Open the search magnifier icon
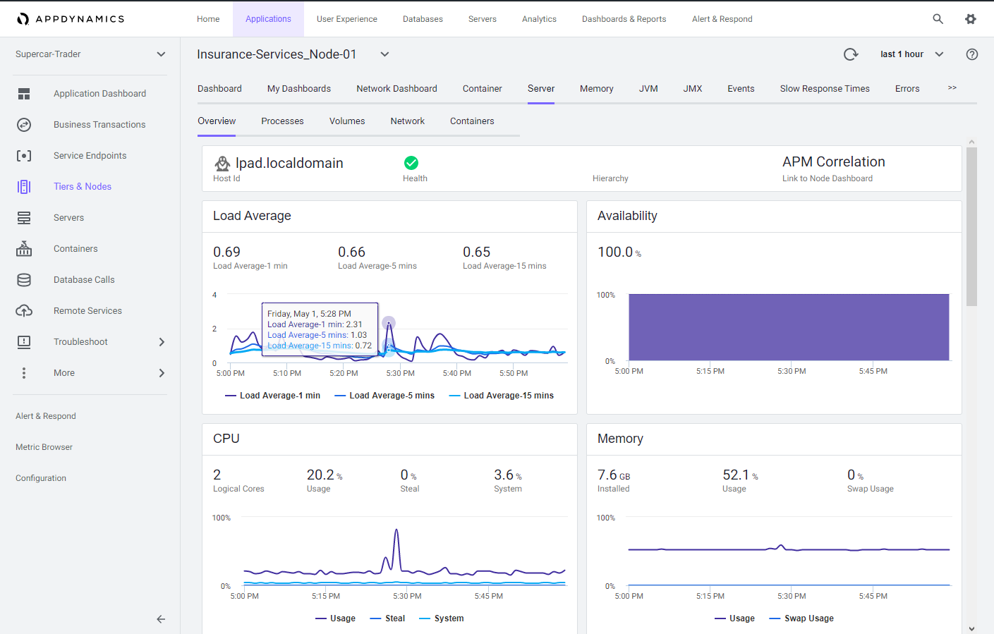This screenshot has width=994, height=634. coord(938,19)
